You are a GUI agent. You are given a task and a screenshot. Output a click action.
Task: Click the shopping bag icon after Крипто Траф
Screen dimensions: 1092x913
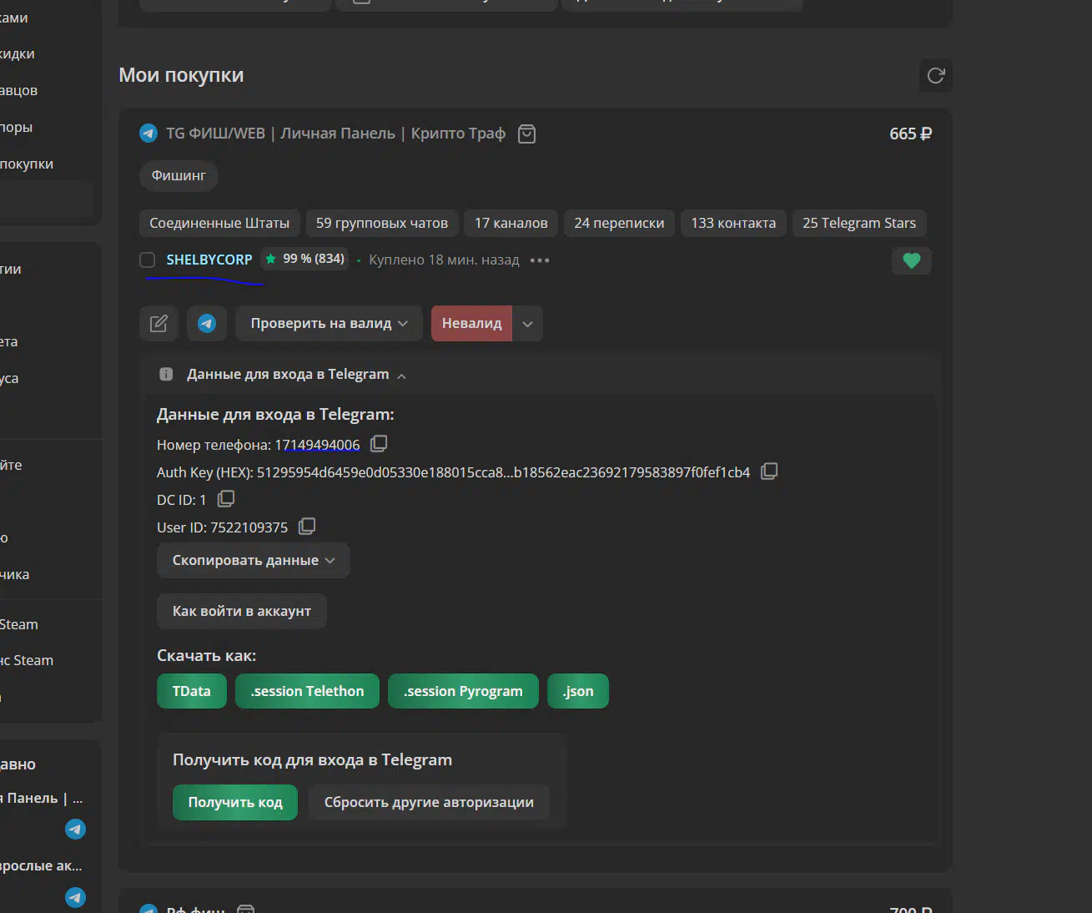[526, 134]
